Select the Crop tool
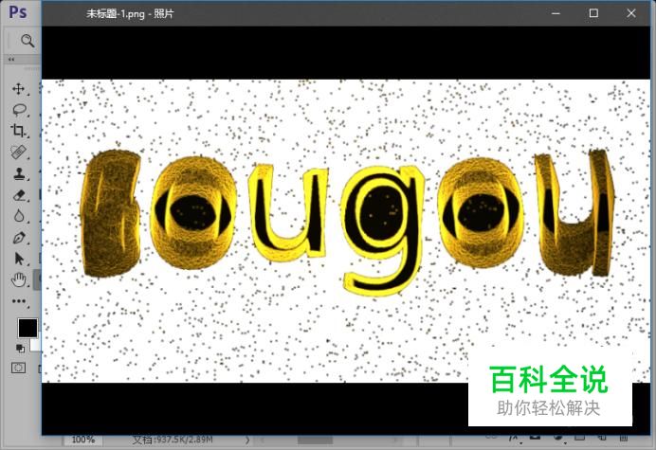 click(x=18, y=131)
